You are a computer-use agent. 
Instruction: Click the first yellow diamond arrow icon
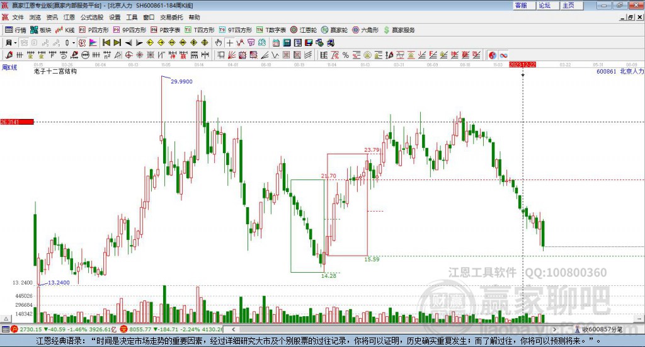click(x=150, y=43)
